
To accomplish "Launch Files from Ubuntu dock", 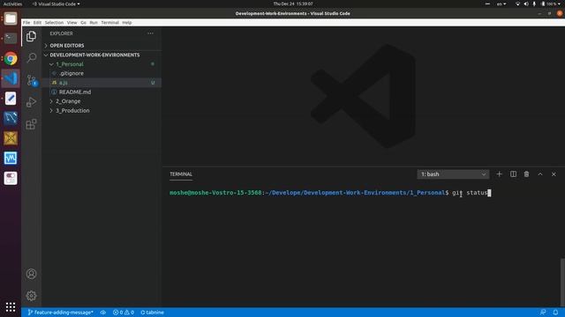I will pos(11,18).
